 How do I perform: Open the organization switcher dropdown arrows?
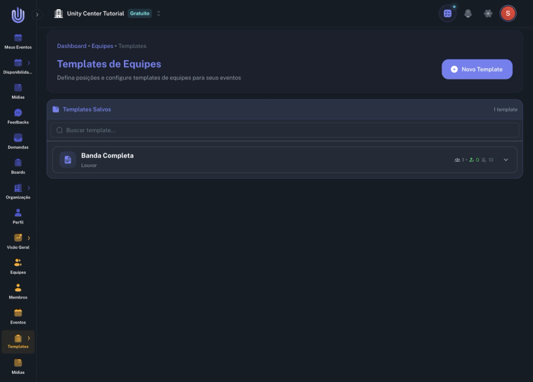tap(159, 13)
